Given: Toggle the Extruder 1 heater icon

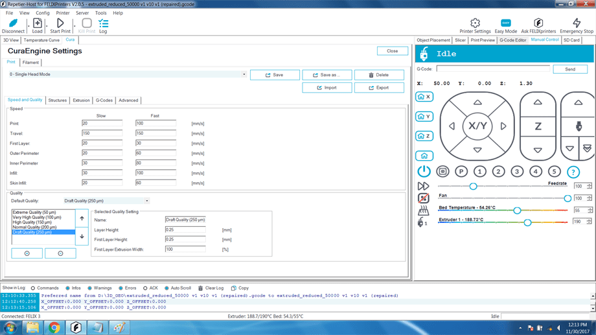Looking at the screenshot, I should [422, 222].
